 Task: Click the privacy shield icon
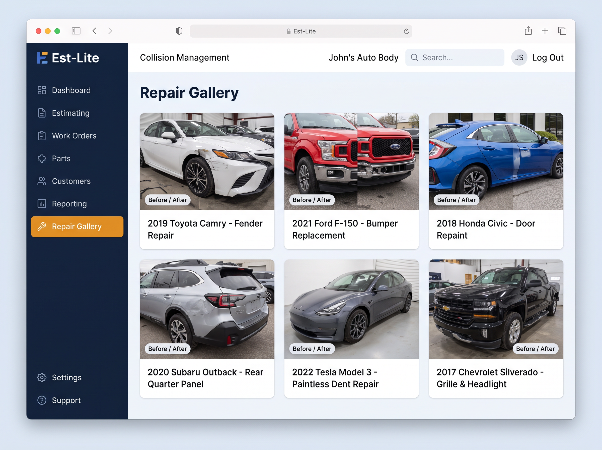coord(179,31)
